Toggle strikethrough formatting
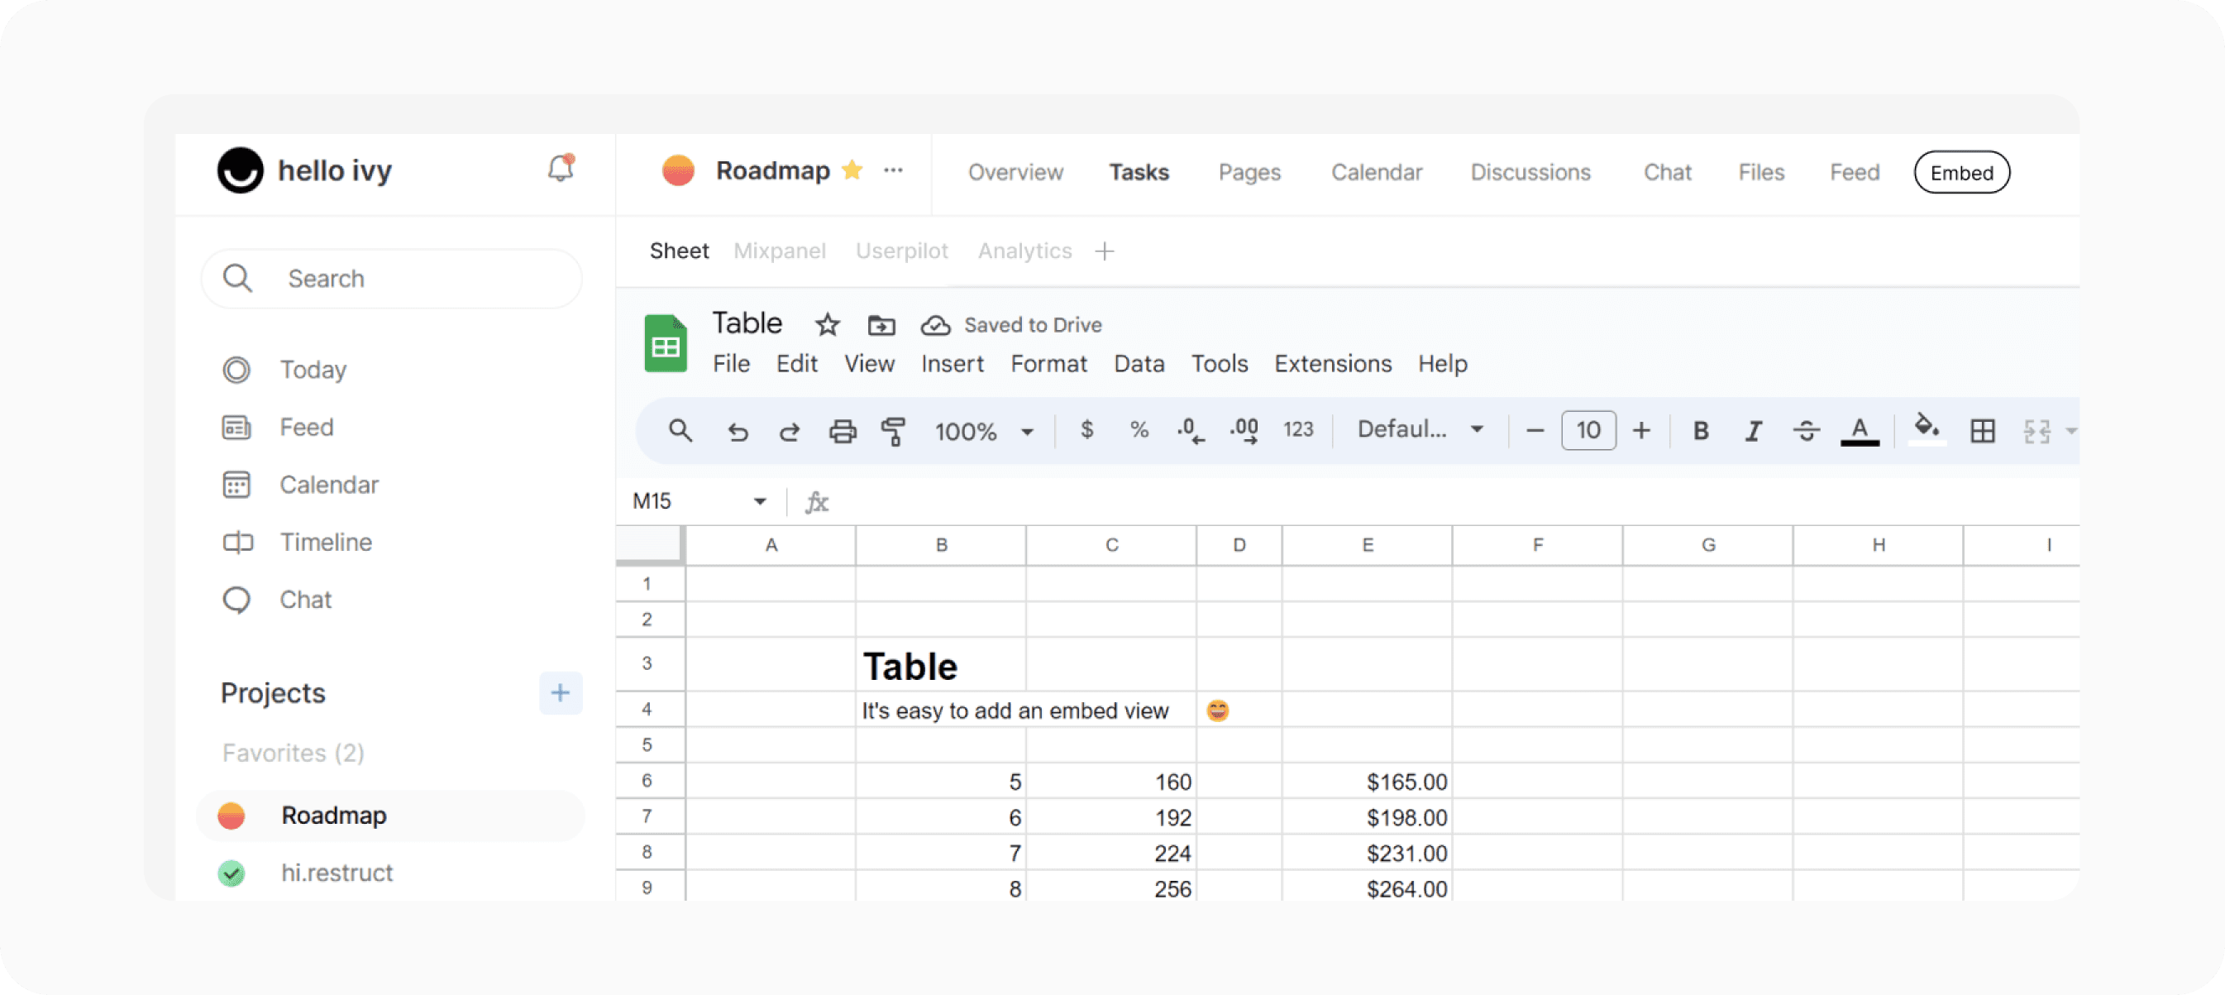The image size is (2225, 995). [x=1805, y=431]
